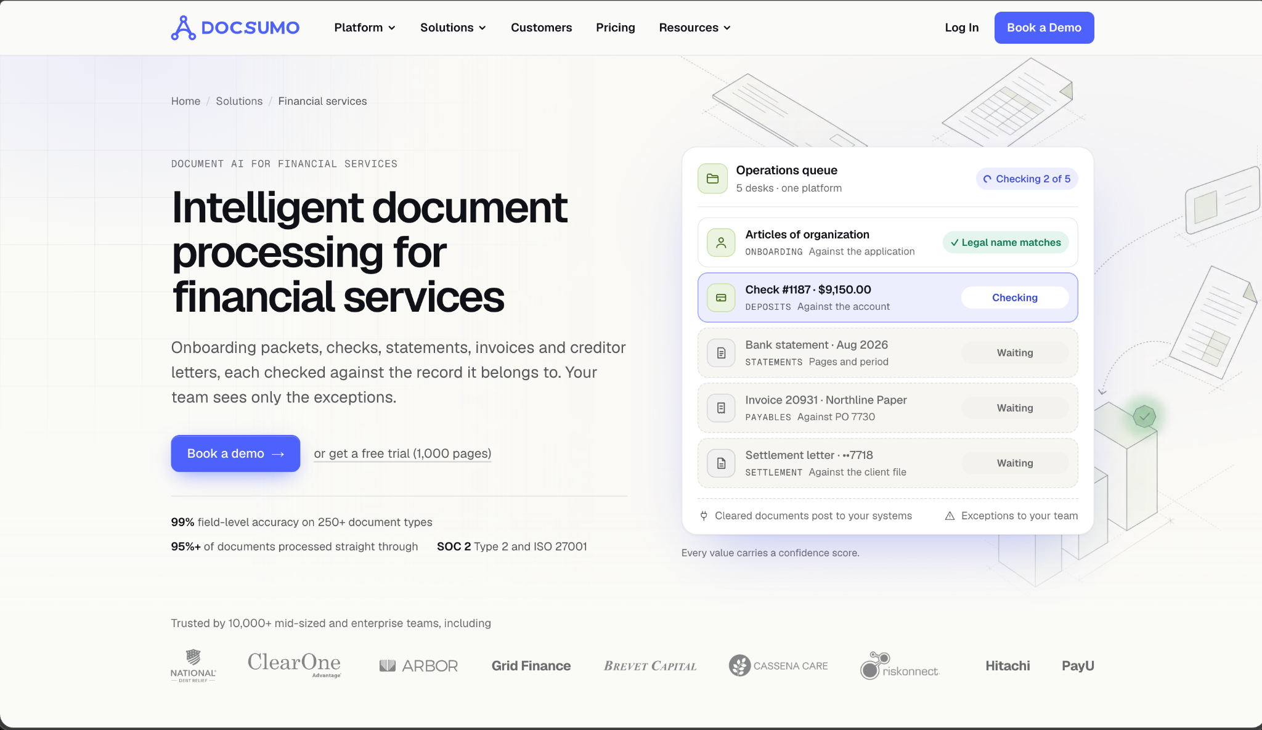Click Waiting status for Bank statement
Screen dimensions: 1262x730
pos(1015,353)
